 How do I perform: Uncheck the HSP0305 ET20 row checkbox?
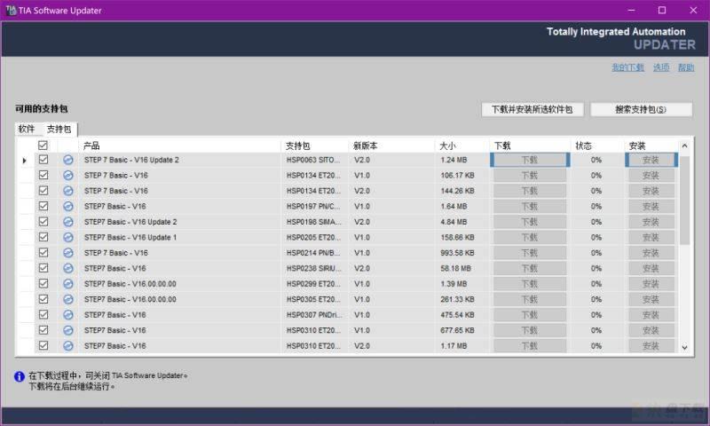point(43,299)
